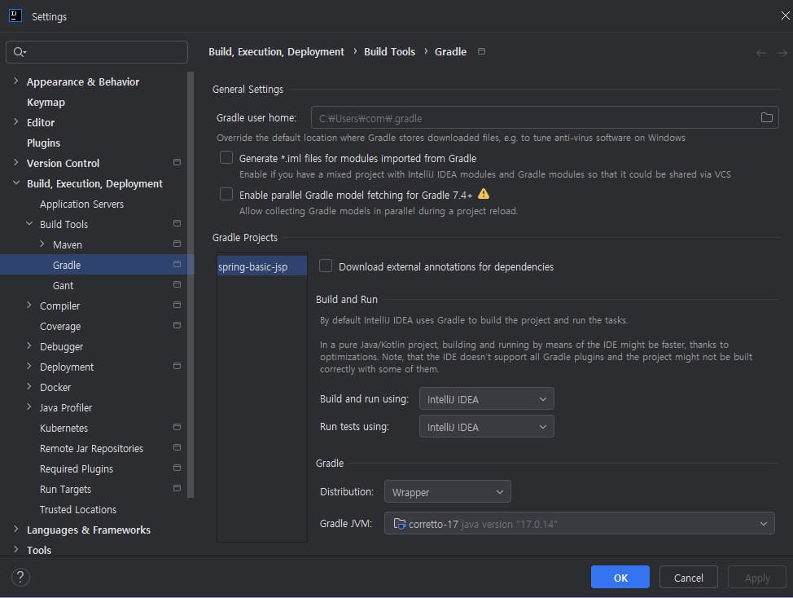Click project-level icon beside Maven
The image size is (793, 598).
click(177, 244)
